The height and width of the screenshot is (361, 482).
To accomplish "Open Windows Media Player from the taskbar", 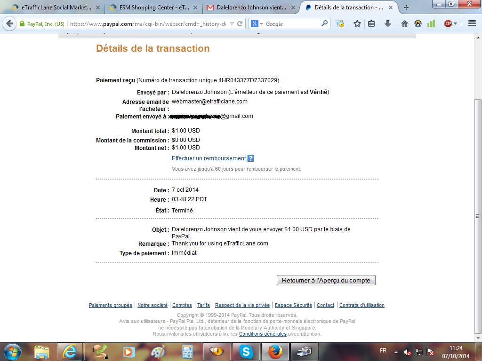I will tap(128, 352).
